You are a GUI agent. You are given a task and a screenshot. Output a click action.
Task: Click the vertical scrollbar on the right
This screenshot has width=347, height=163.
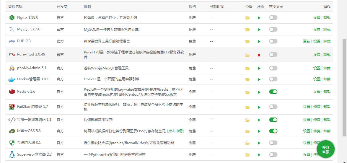(344, 89)
